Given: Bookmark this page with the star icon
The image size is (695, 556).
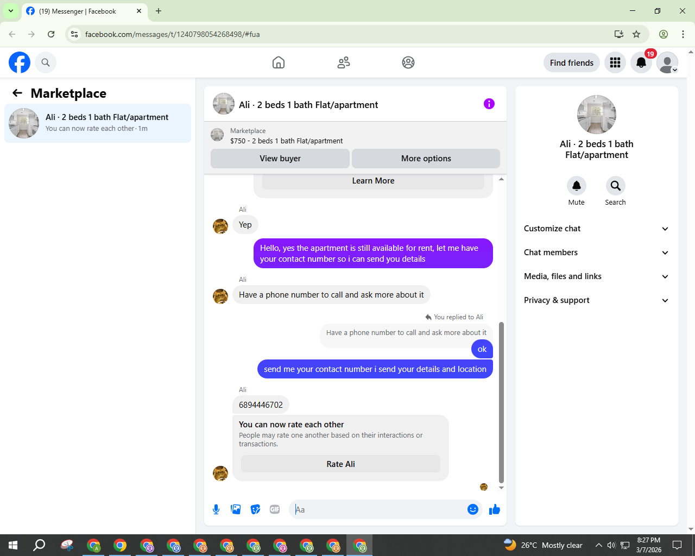Looking at the screenshot, I should (x=636, y=34).
